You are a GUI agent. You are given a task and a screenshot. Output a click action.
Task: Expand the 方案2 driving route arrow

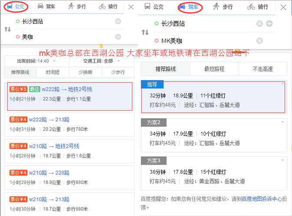(282, 122)
